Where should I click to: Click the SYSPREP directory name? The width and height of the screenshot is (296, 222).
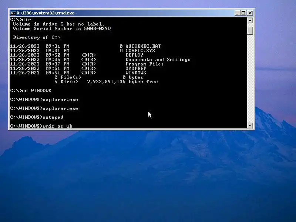(x=136, y=68)
